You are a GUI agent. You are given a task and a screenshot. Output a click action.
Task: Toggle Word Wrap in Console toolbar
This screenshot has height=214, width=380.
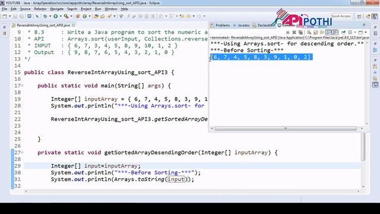(322, 32)
